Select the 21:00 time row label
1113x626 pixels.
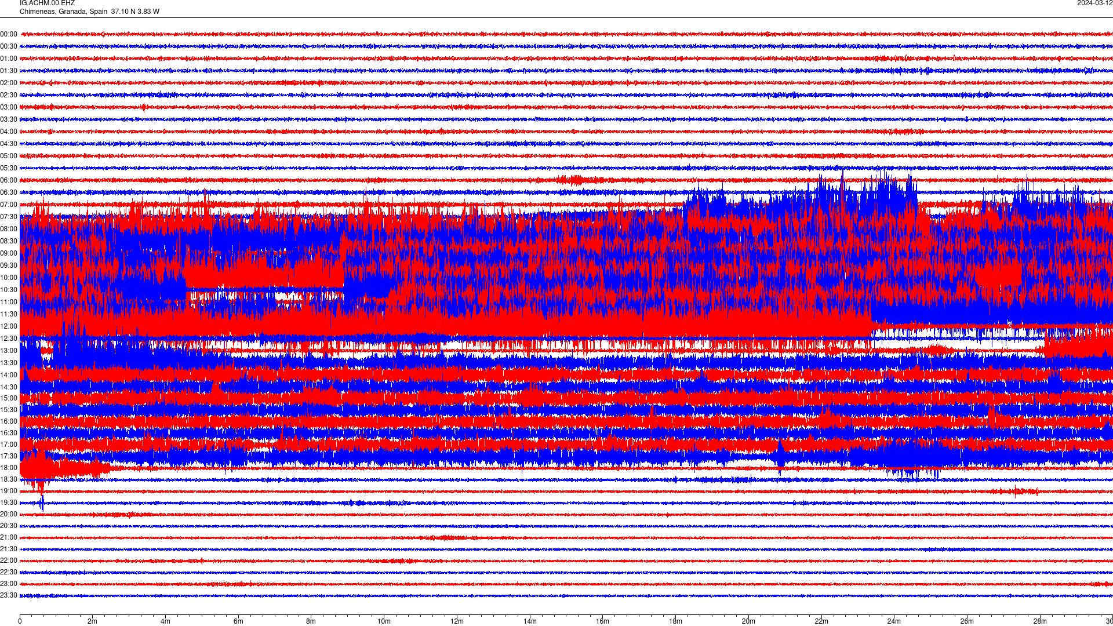coord(9,537)
